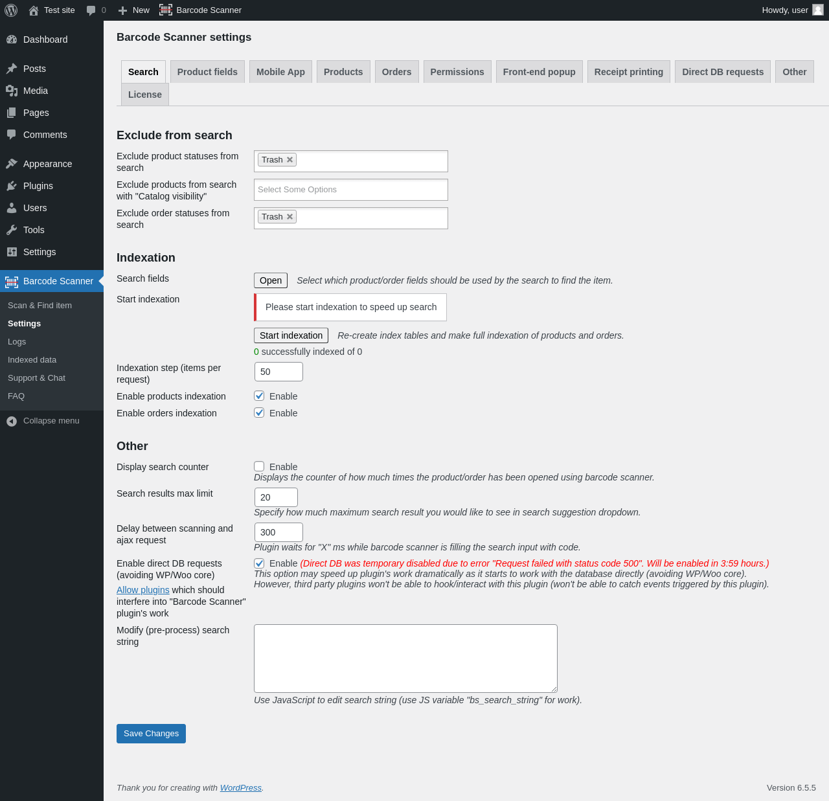Viewport: 829px width, 801px height.
Task: Open the WordPress link in the footer
Action: [241, 788]
